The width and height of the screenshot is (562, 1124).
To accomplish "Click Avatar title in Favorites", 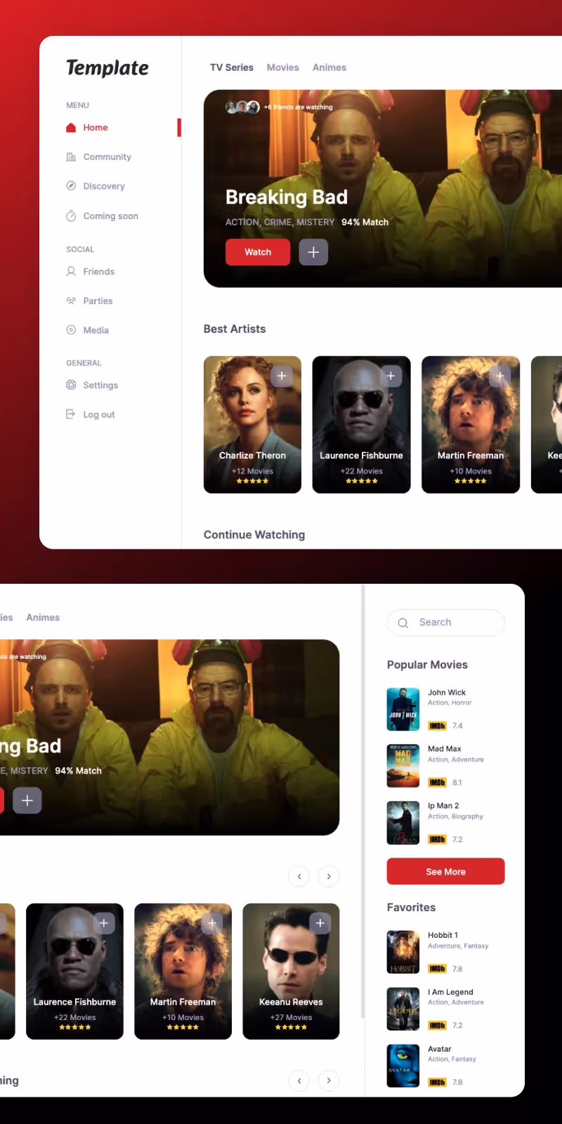I will tap(440, 1049).
